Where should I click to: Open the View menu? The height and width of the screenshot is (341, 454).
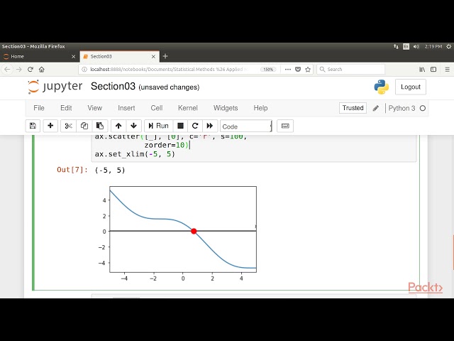[x=94, y=108]
